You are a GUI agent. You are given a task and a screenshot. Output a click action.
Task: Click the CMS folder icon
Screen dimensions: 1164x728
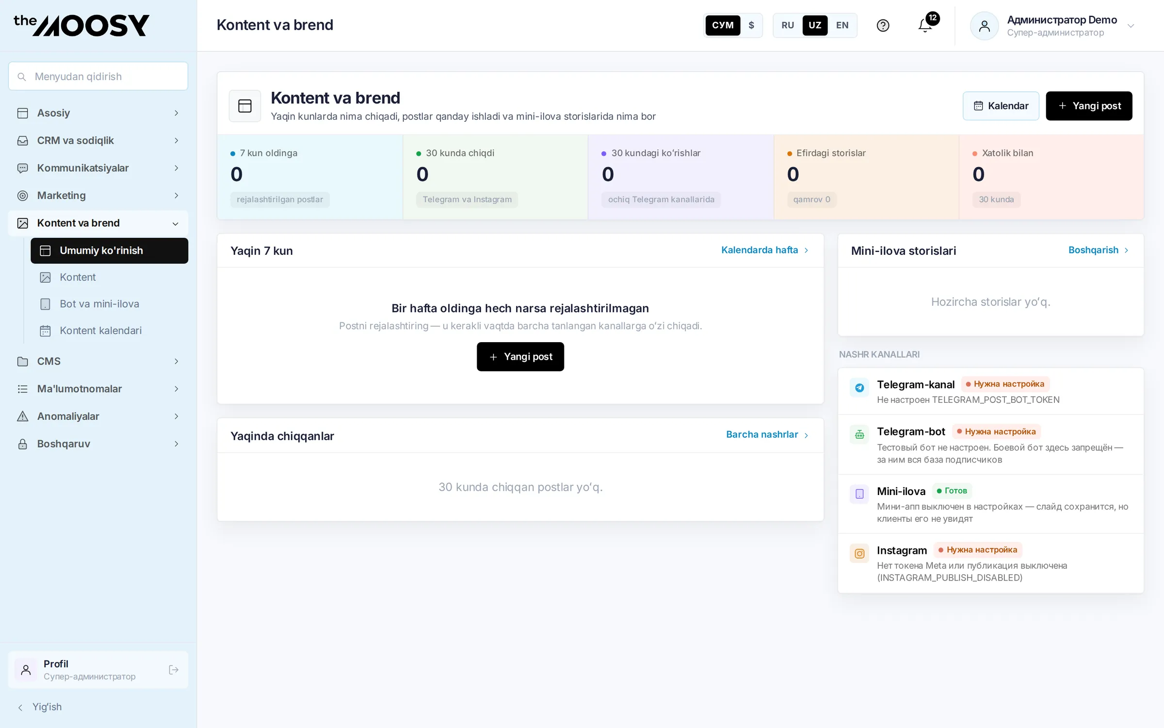coord(23,362)
